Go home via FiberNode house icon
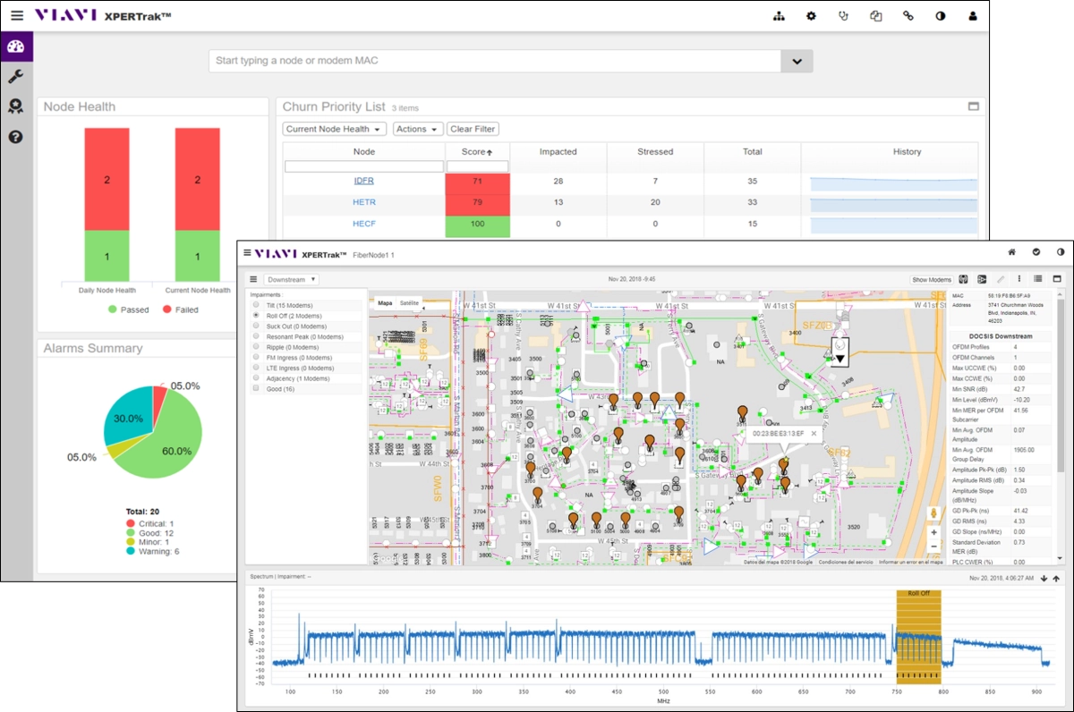Screen dimensions: 1074x712 1011,254
